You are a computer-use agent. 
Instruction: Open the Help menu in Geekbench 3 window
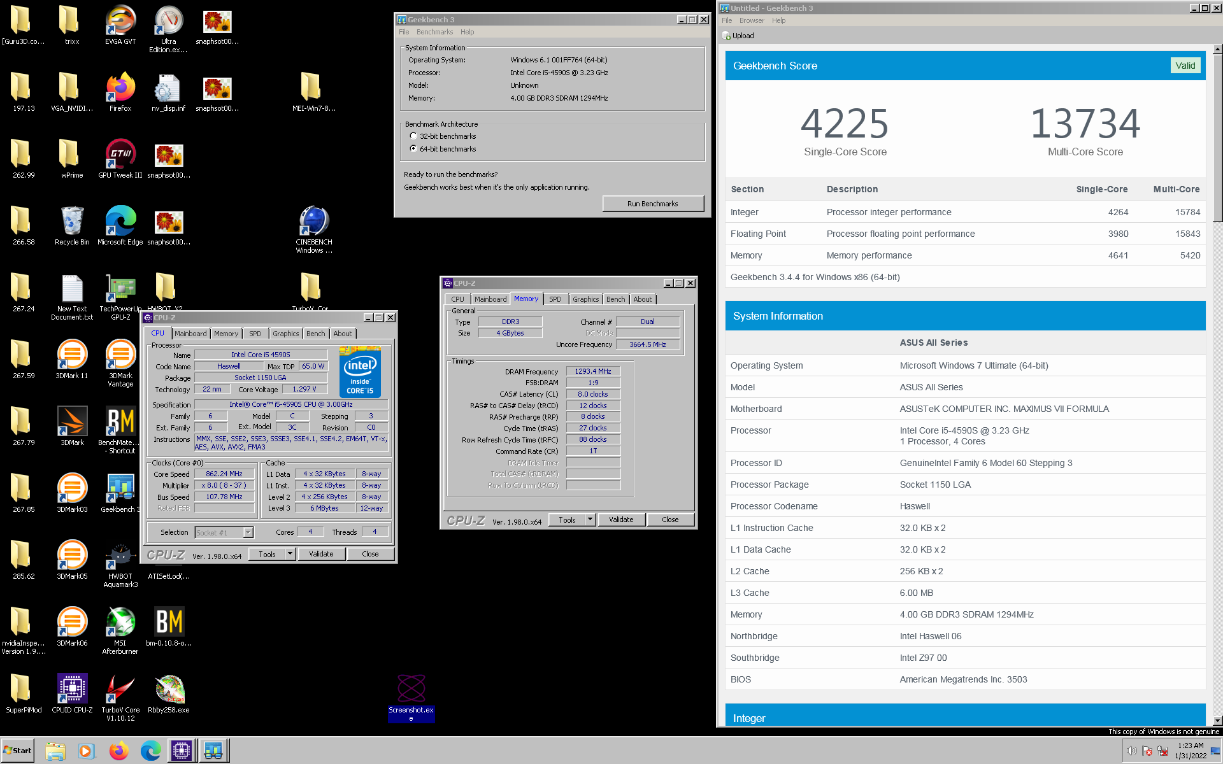[x=467, y=32]
